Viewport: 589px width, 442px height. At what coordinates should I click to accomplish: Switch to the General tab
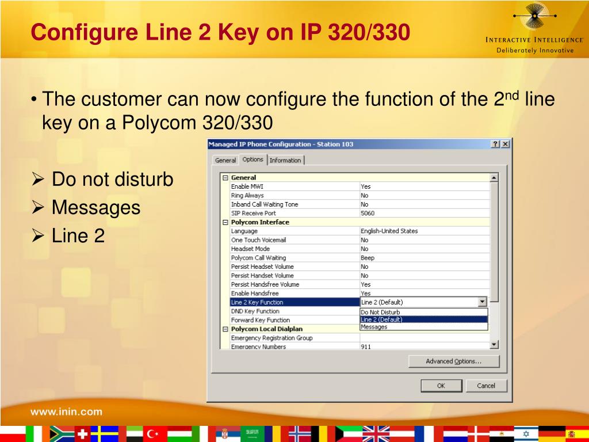point(225,160)
